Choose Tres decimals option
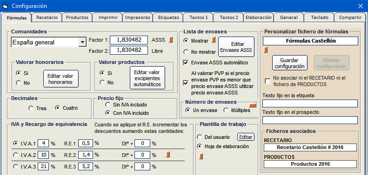Image resolution: width=368 pixels, height=175 pixels. pyautogui.click(x=31, y=108)
